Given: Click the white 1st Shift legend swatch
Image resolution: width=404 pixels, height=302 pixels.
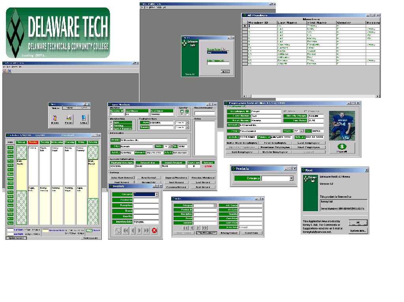Looking at the screenshot, I should coord(10,230).
